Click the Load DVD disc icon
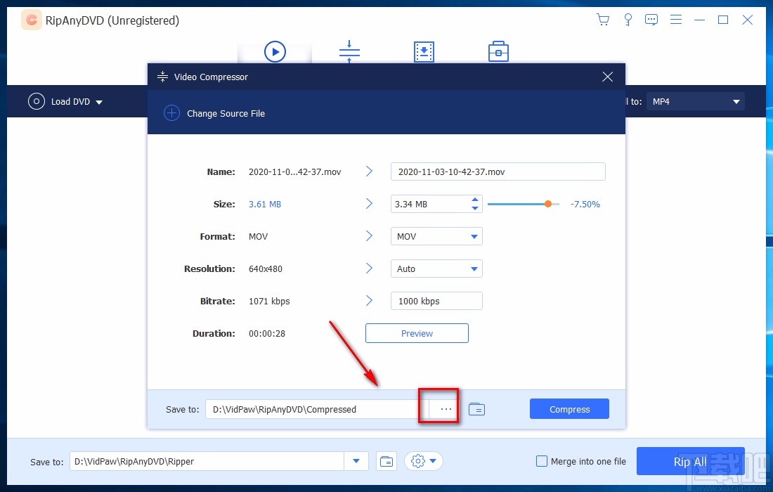The image size is (773, 492). [37, 101]
